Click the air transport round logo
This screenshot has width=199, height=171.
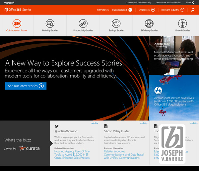point(158,91)
